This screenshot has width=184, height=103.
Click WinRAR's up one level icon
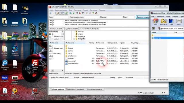153,28
